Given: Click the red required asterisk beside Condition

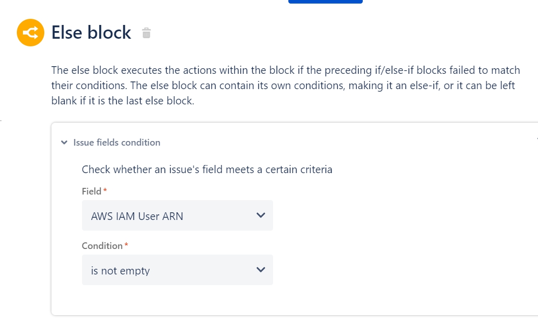Looking at the screenshot, I should 126,244.
